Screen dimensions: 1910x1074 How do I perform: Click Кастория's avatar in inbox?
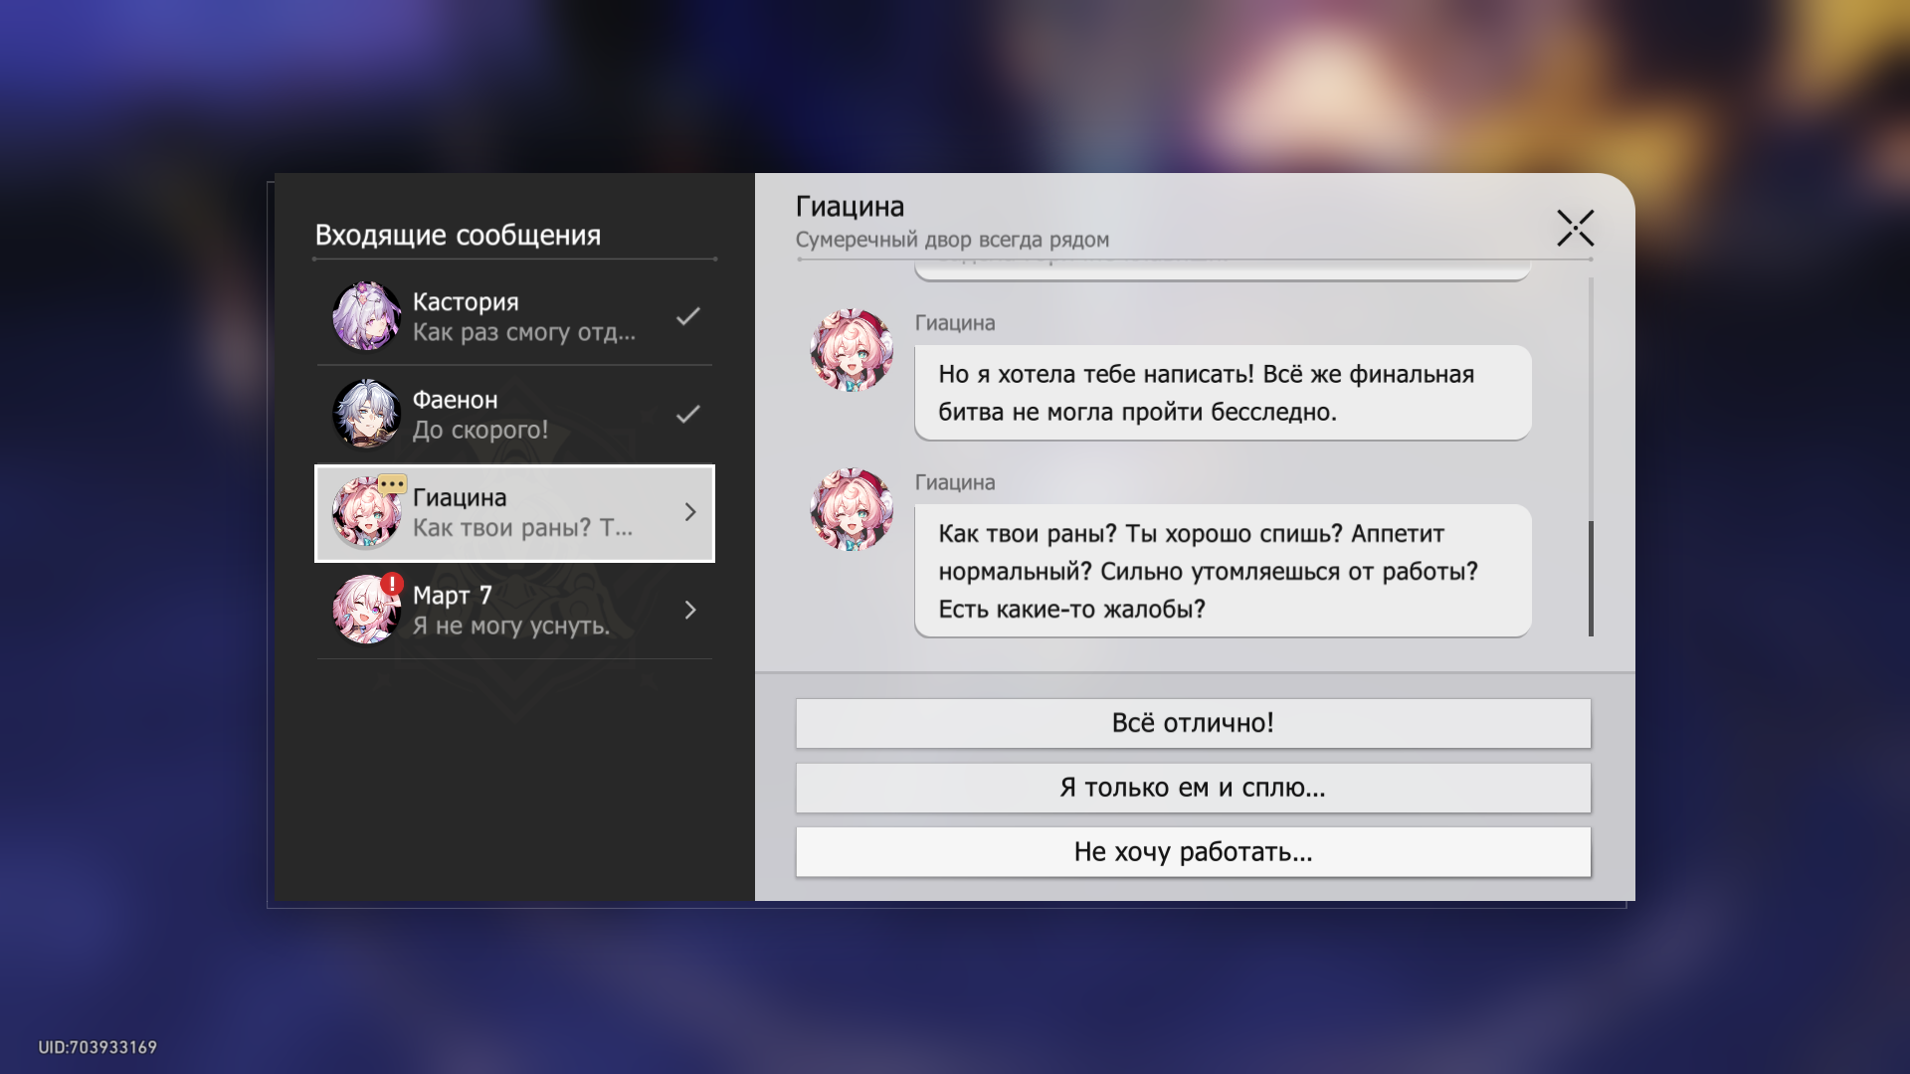[365, 316]
